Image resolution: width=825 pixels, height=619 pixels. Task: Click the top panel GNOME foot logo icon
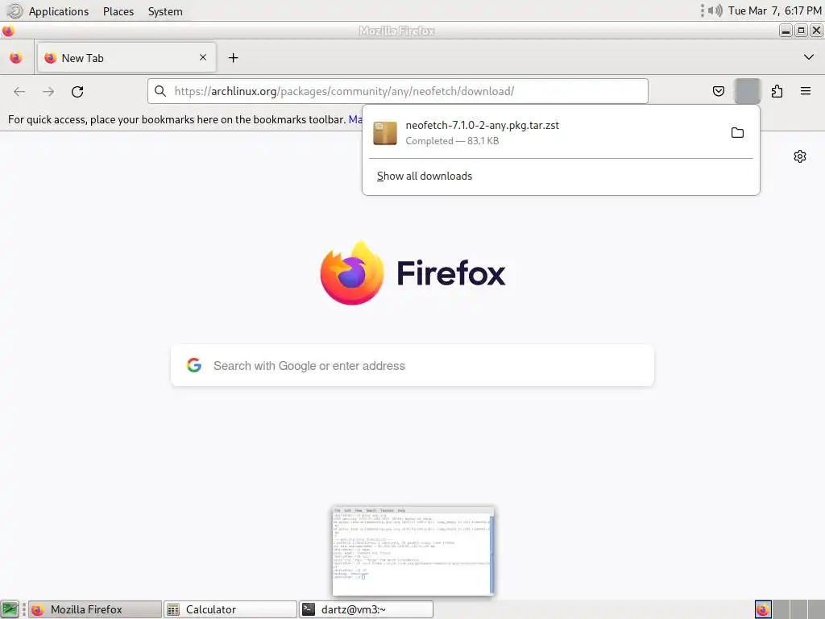15,10
